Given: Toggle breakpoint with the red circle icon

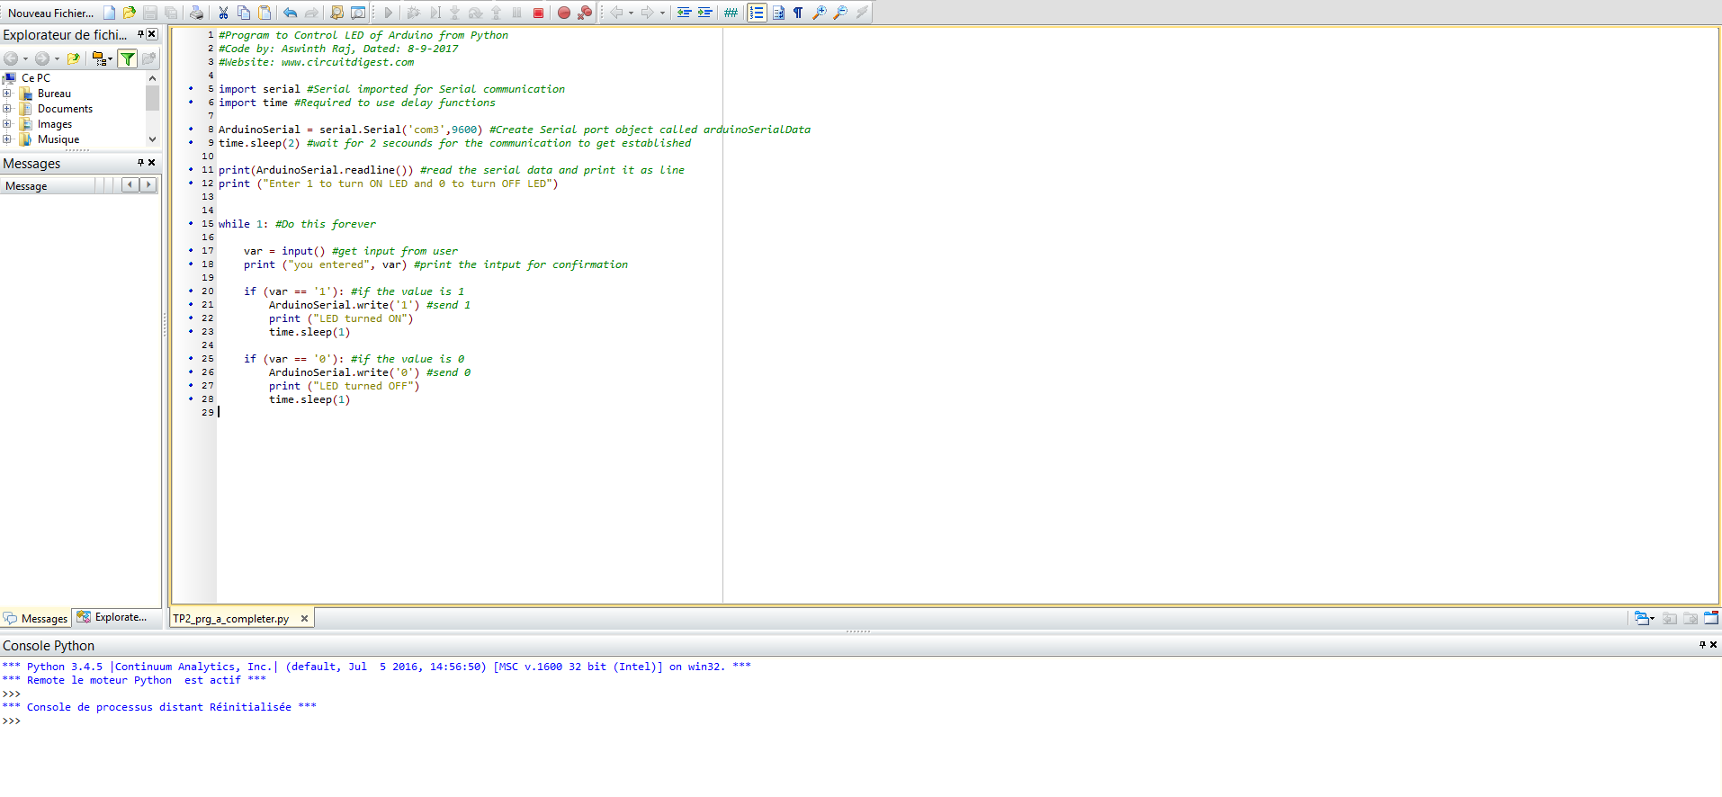Looking at the screenshot, I should 564,13.
